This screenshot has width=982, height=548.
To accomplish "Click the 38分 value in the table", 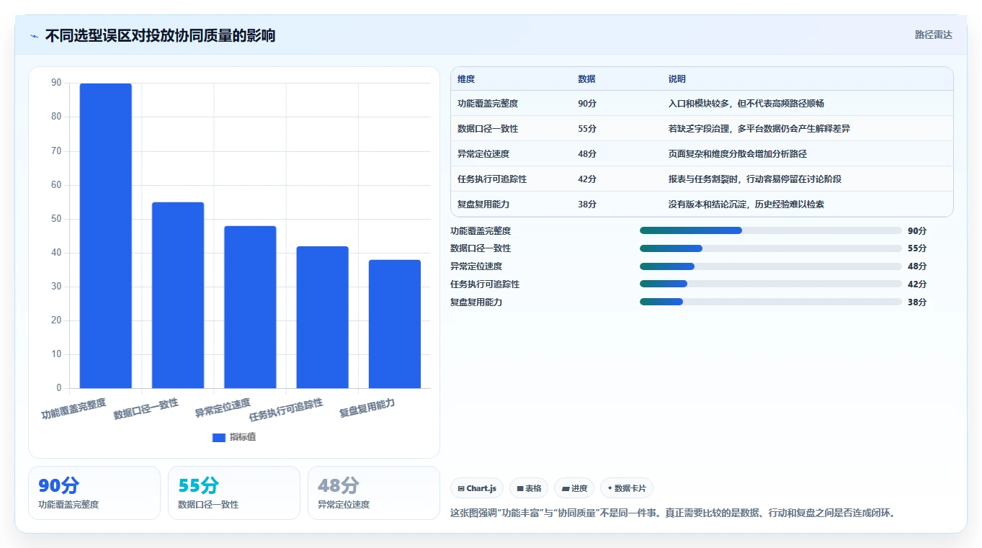I will tap(587, 205).
